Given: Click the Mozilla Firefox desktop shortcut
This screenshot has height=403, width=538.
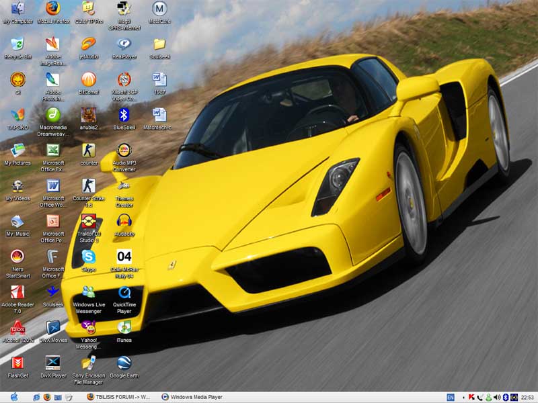Looking at the screenshot, I should tap(53, 12).
